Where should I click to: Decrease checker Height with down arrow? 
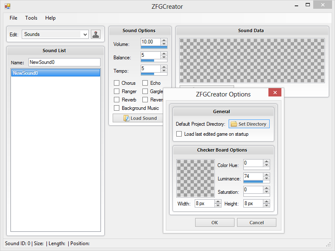pos(266,205)
